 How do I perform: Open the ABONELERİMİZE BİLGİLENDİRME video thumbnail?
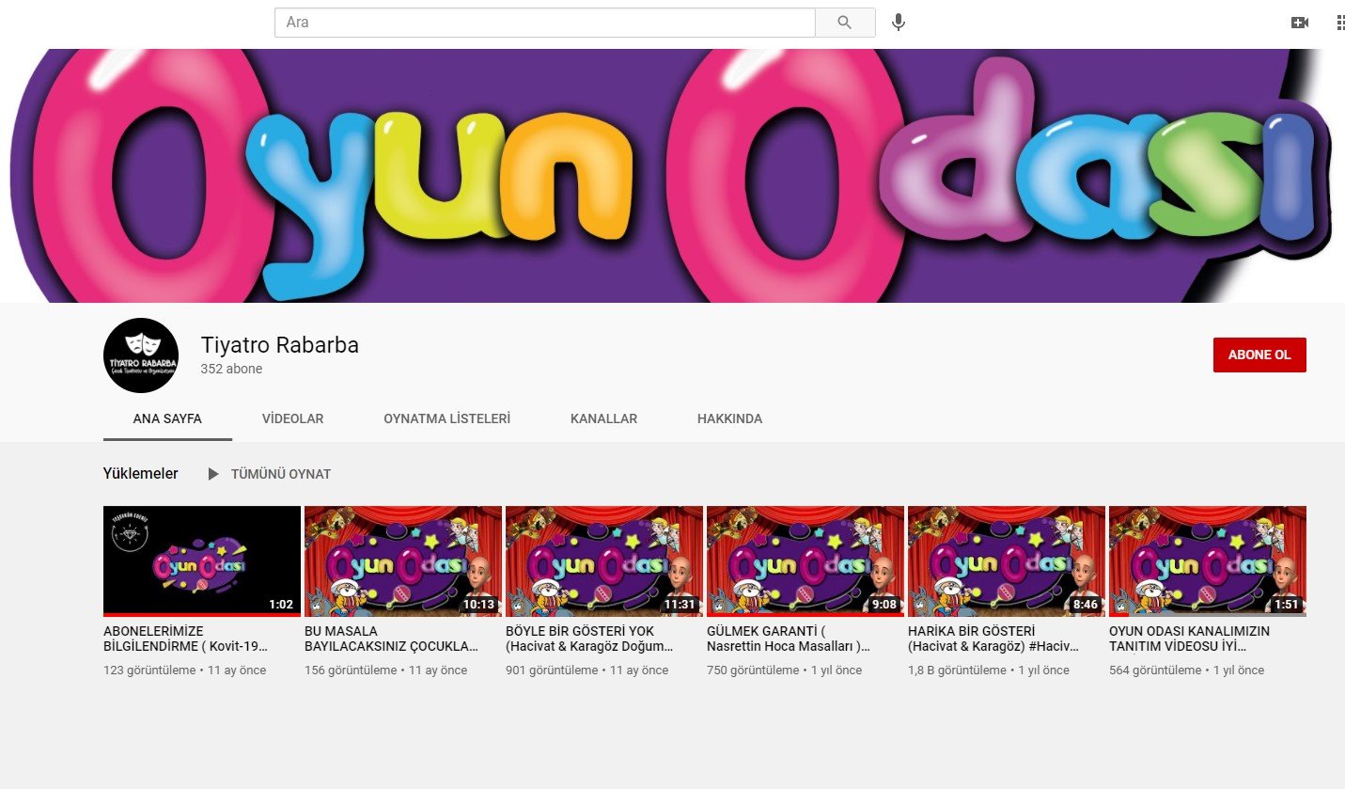pyautogui.click(x=201, y=560)
